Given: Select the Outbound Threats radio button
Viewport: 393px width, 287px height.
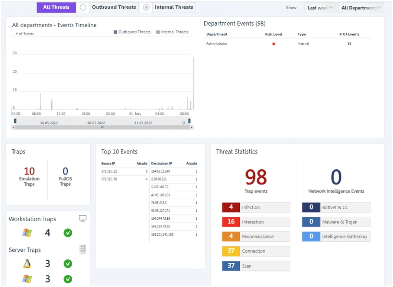Looking at the screenshot, I should pos(83,8).
